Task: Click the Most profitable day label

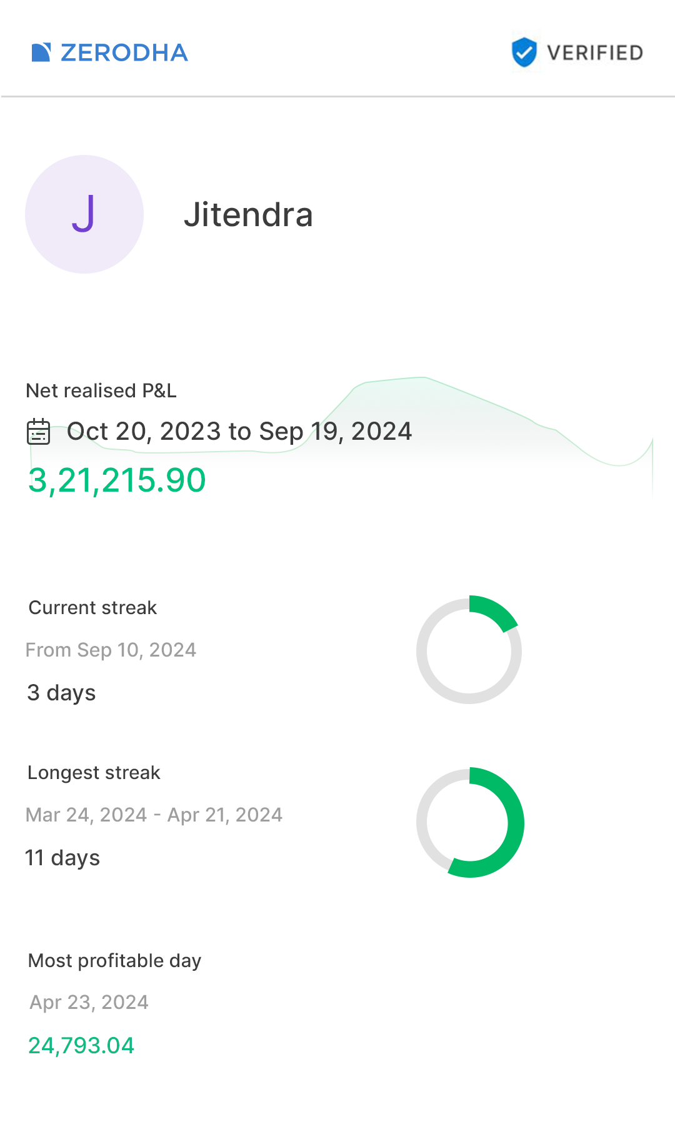Action: click(115, 960)
